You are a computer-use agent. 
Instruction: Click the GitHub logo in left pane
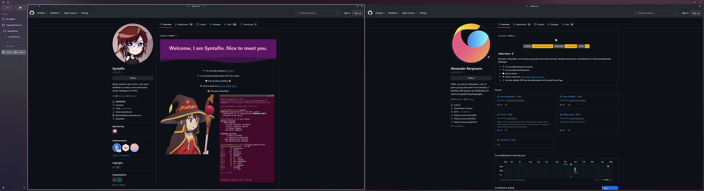click(32, 13)
